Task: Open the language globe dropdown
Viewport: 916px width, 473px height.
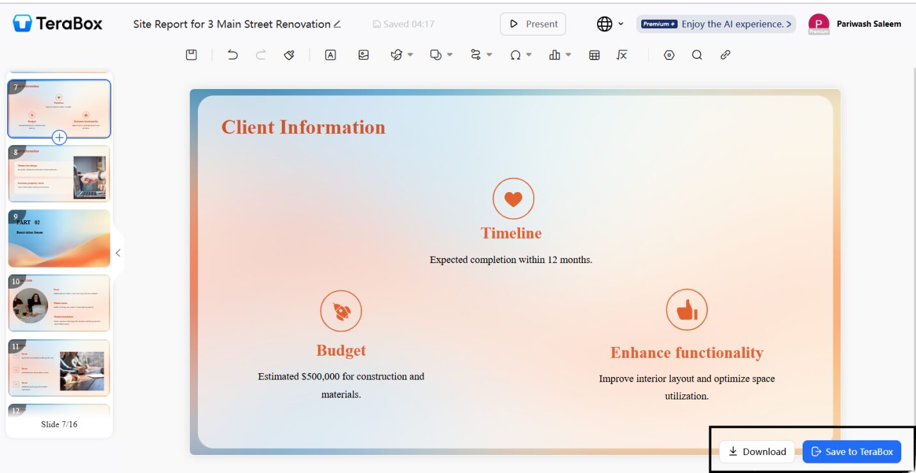Action: pyautogui.click(x=610, y=24)
